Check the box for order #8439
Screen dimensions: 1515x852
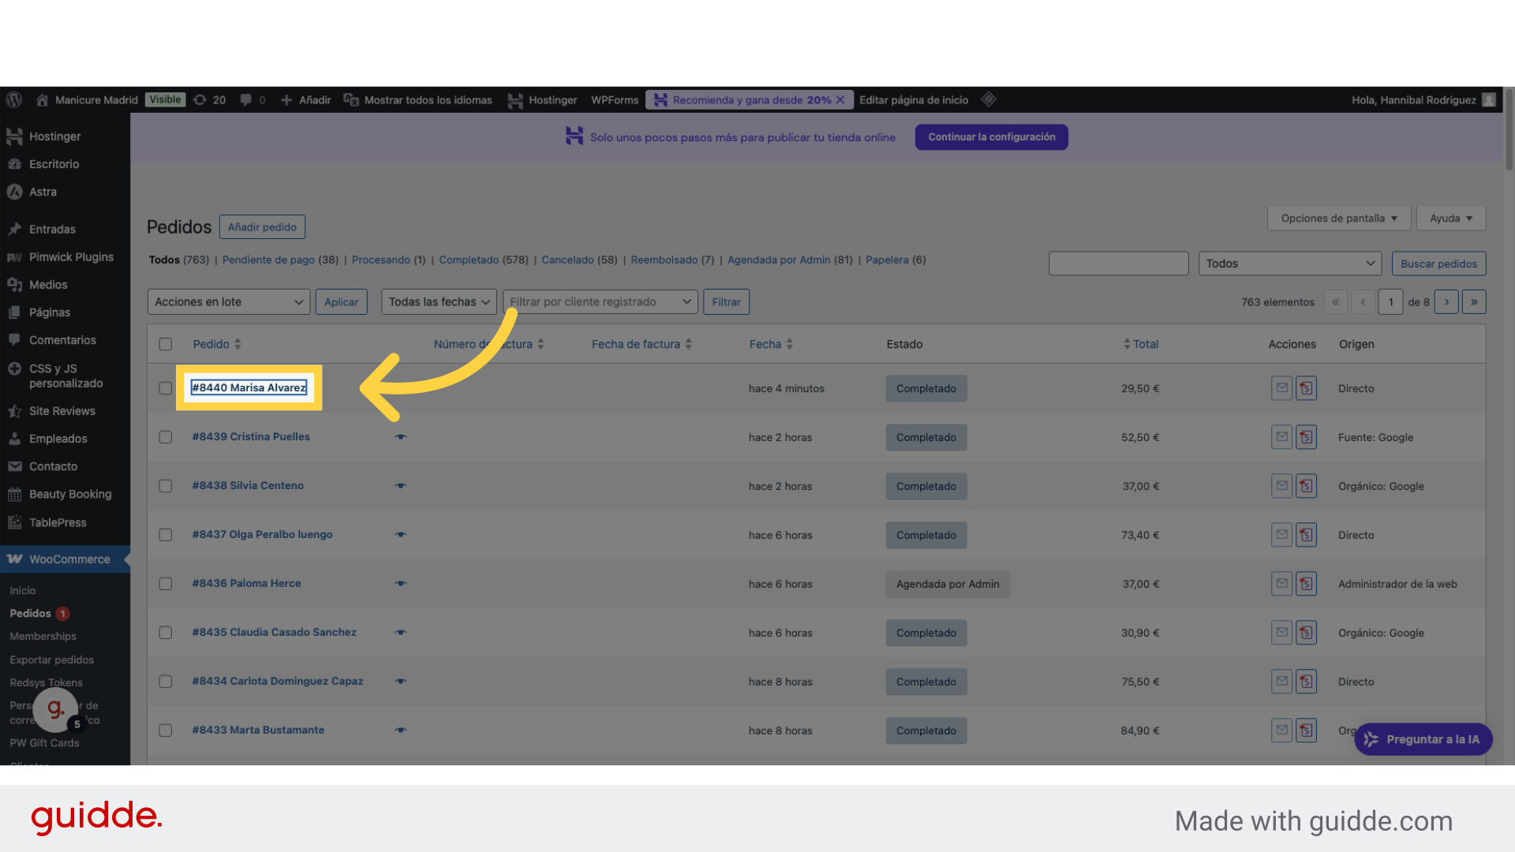[165, 437]
